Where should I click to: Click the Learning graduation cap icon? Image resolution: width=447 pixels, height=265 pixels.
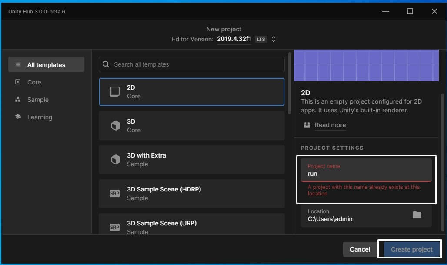18,117
